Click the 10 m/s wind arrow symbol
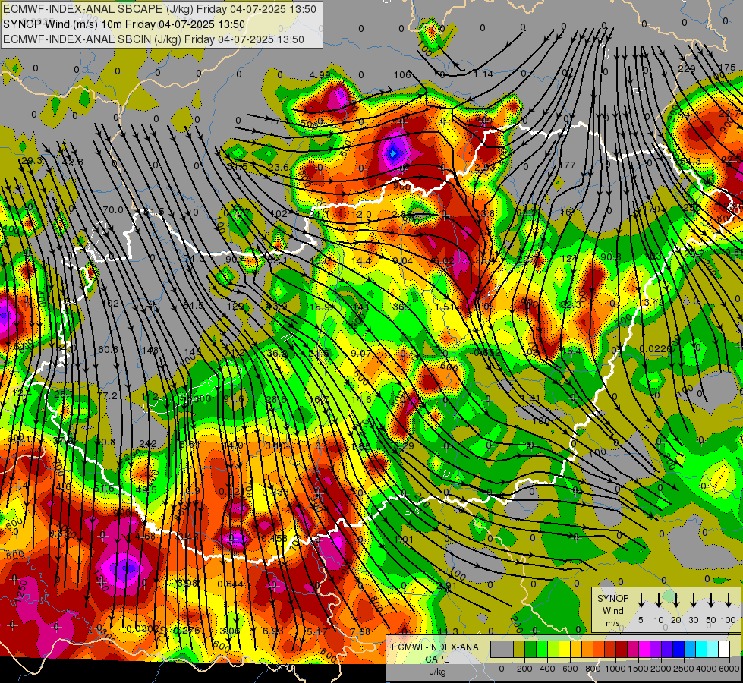Viewport: 743px width, 683px height. coord(659,600)
